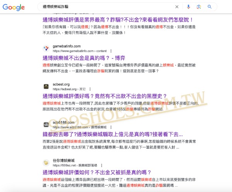Submit search with the magnifying glass icon

[x=209, y=7]
